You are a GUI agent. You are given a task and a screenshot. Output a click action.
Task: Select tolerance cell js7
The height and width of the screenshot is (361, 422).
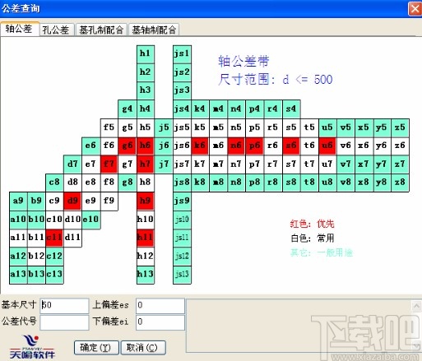tap(182, 164)
